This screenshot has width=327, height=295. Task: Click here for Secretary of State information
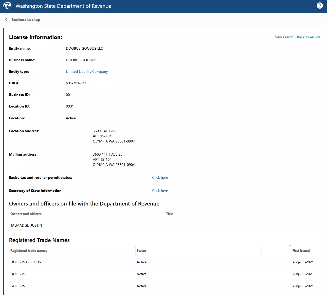coord(160,191)
